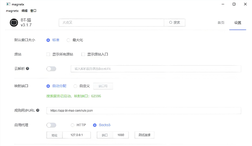Click the rule sync URL input field
Viewport: 252px width, 146px height.
click(144, 110)
